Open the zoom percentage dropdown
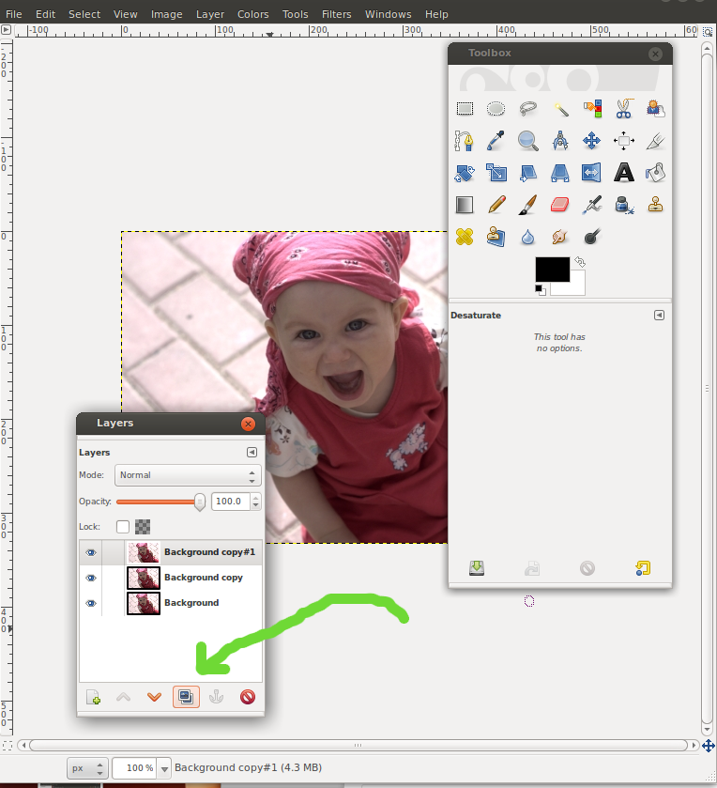717x788 pixels. pos(165,768)
